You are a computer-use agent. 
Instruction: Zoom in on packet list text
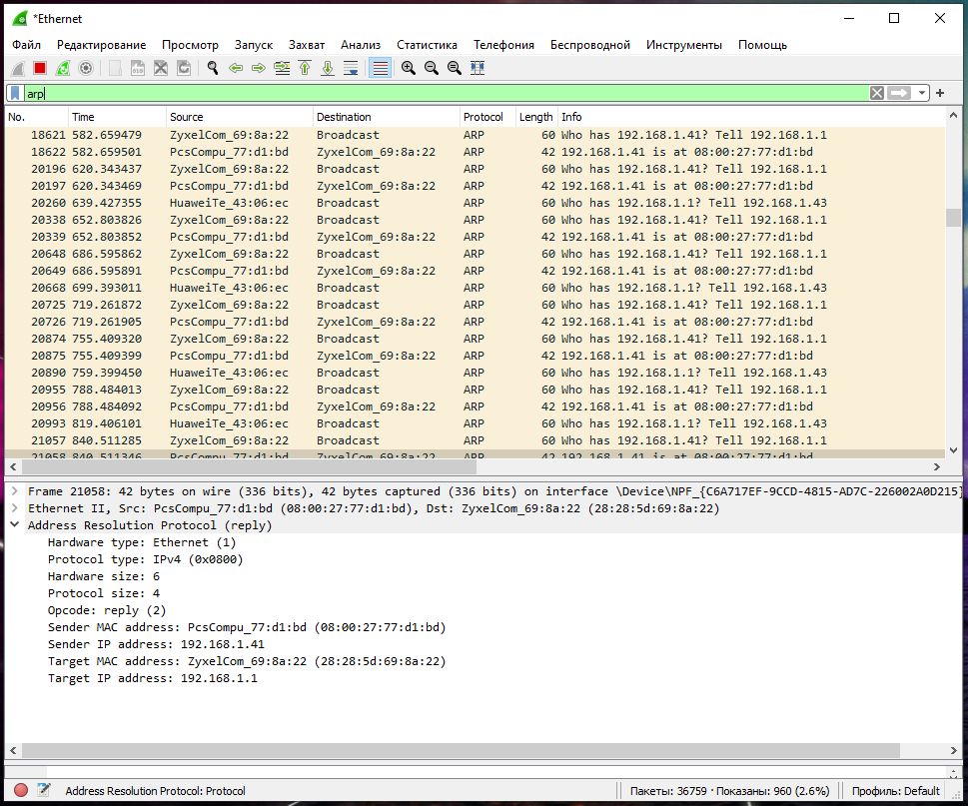point(409,68)
